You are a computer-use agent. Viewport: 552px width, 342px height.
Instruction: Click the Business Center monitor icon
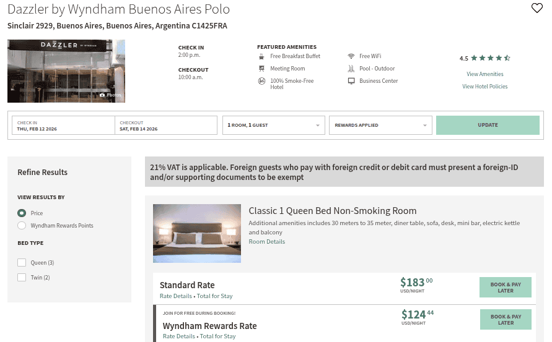coord(351,81)
